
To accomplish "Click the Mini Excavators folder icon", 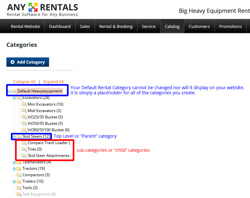I will point(24,104).
